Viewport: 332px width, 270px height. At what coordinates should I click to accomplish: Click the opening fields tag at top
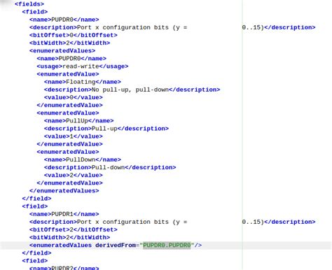(x=29, y=4)
